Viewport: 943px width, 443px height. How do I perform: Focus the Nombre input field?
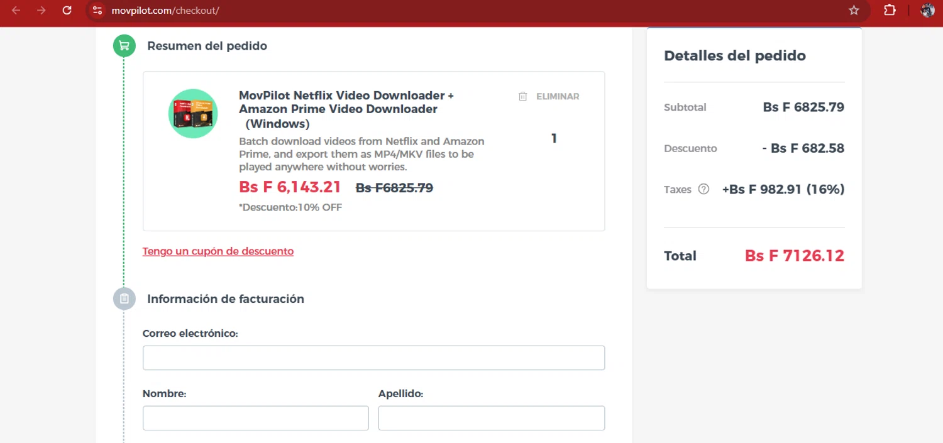click(x=255, y=418)
